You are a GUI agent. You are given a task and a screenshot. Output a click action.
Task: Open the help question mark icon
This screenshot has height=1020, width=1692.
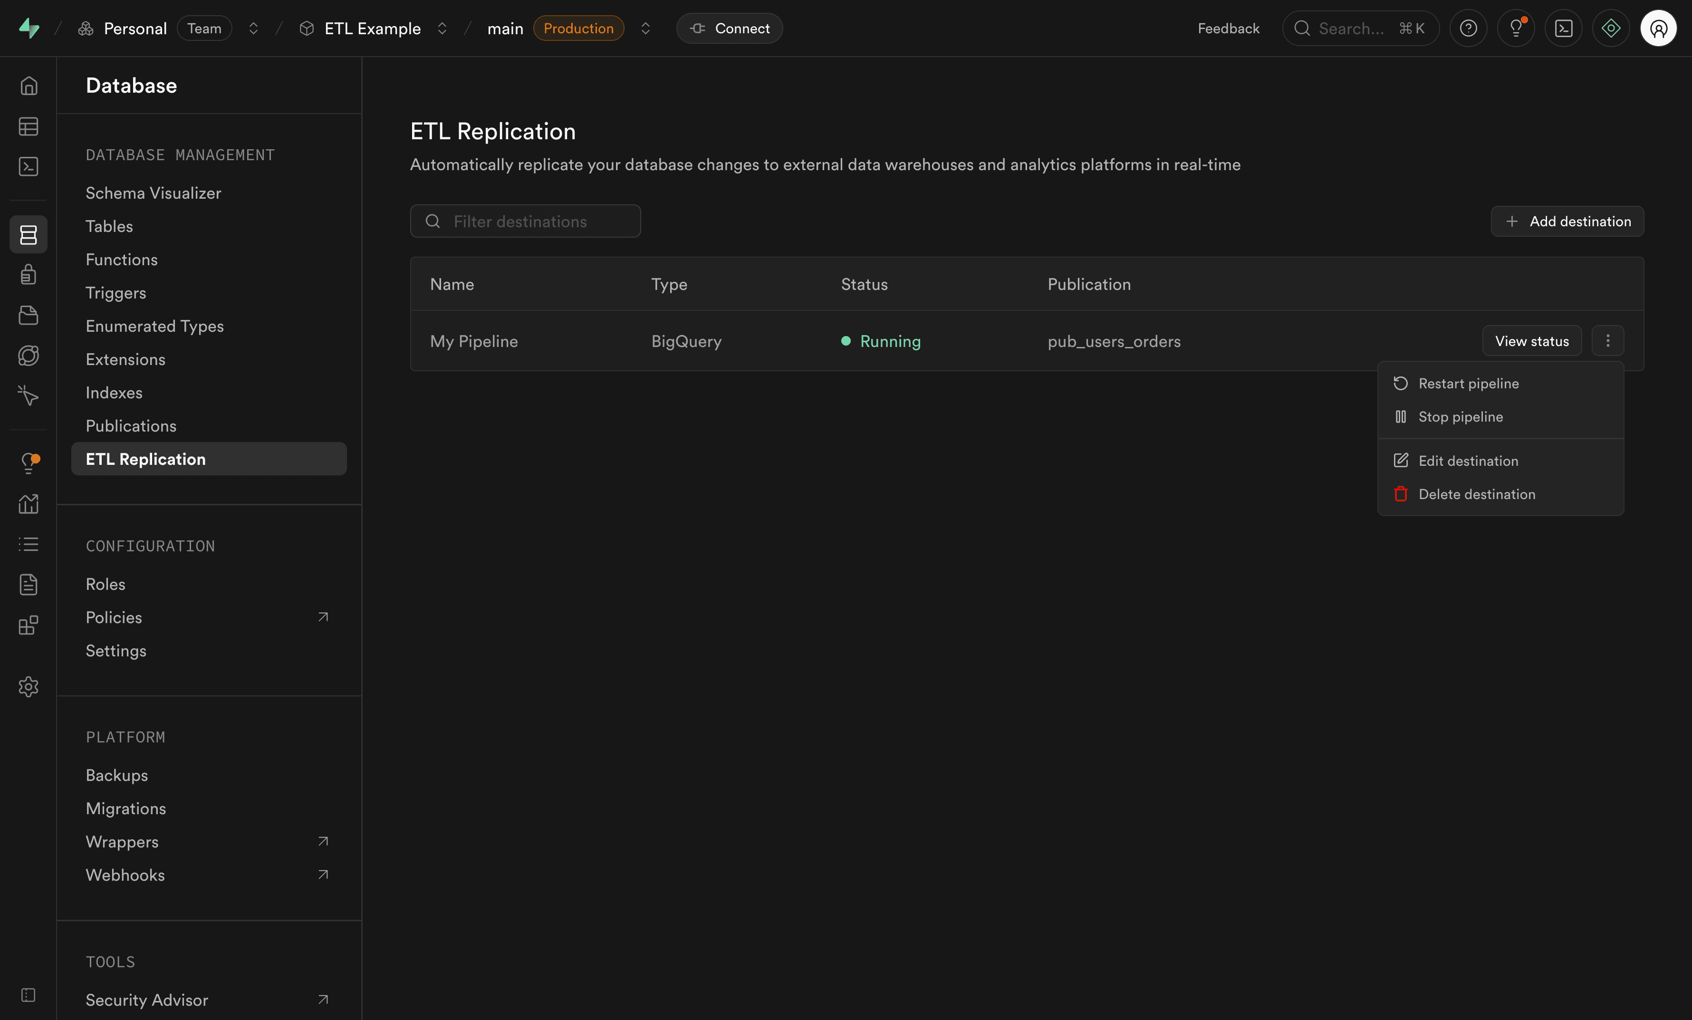tap(1468, 28)
